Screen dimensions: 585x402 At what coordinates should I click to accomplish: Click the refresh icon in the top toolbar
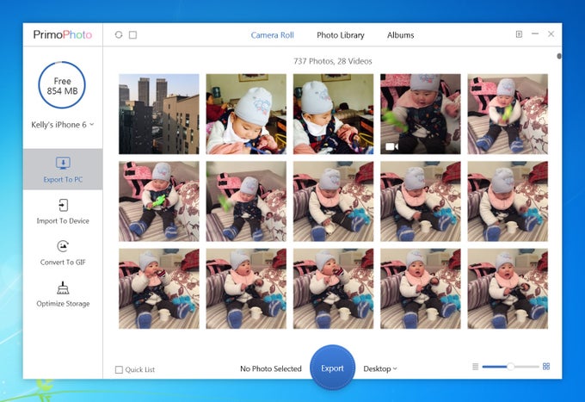pyautogui.click(x=119, y=34)
